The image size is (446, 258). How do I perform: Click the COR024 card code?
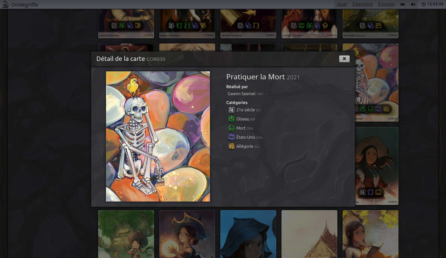332,35
